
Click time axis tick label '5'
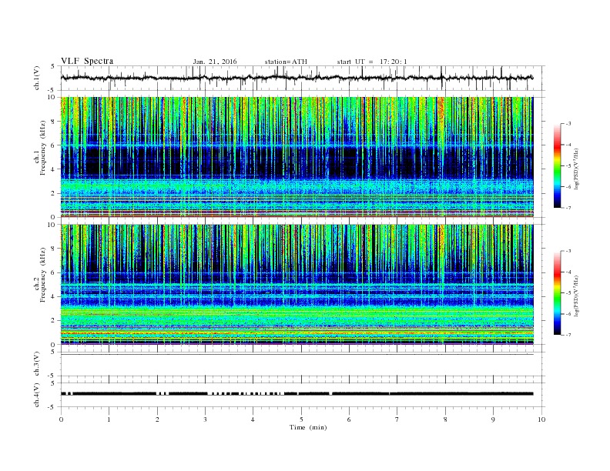click(301, 419)
